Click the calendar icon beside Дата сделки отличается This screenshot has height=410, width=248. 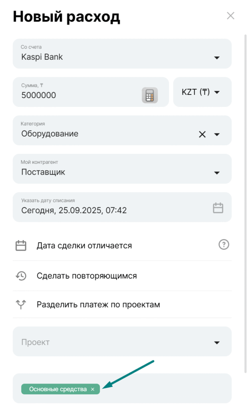coord(21,245)
